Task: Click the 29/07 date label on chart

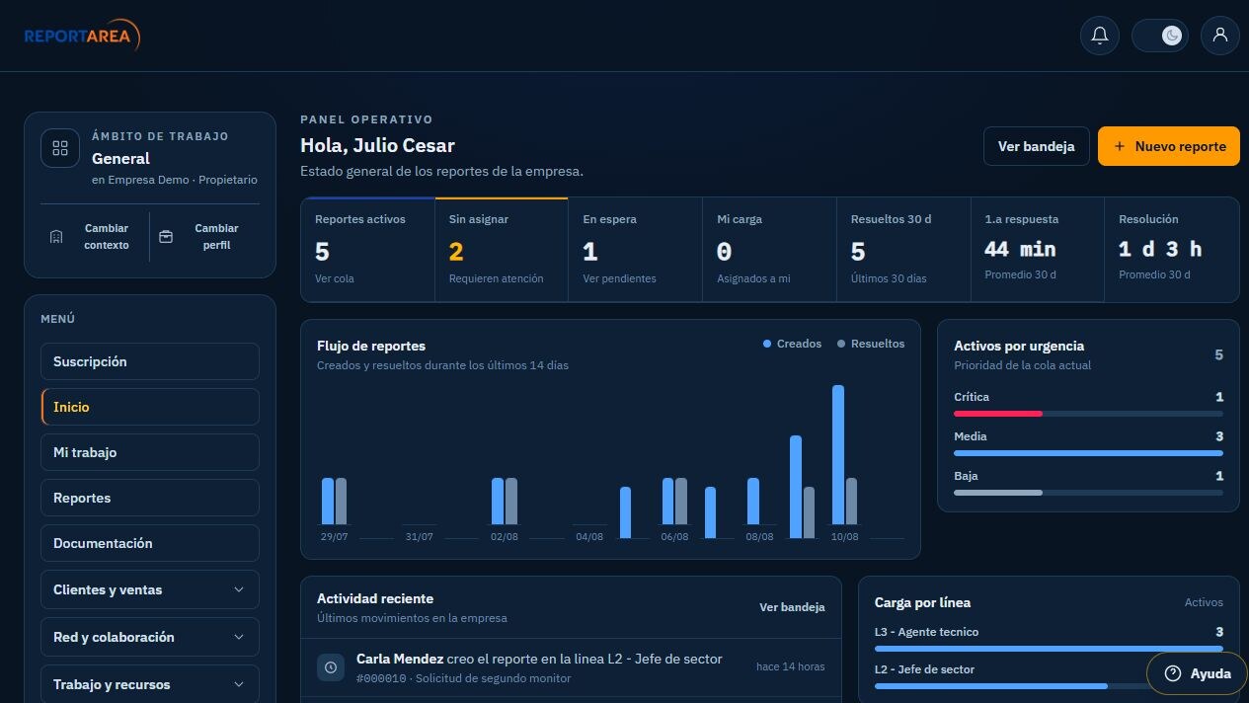Action: tap(334, 536)
